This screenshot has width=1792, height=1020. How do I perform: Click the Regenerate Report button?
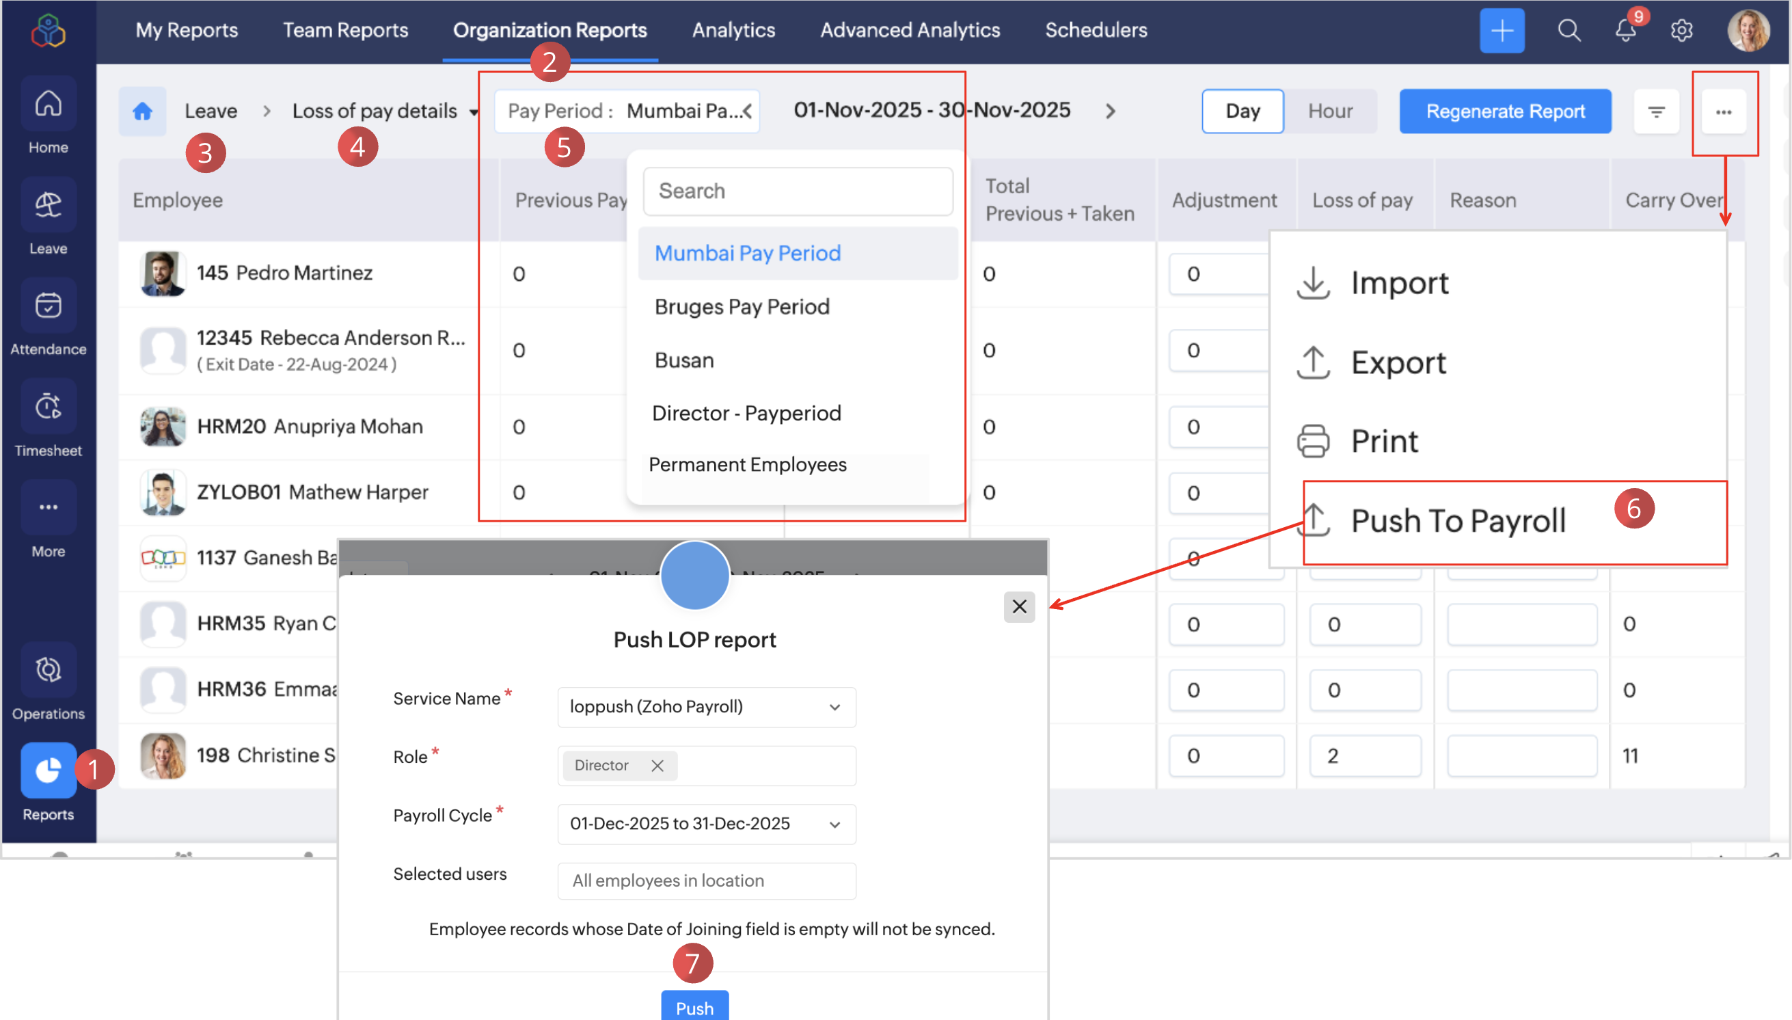(x=1505, y=111)
